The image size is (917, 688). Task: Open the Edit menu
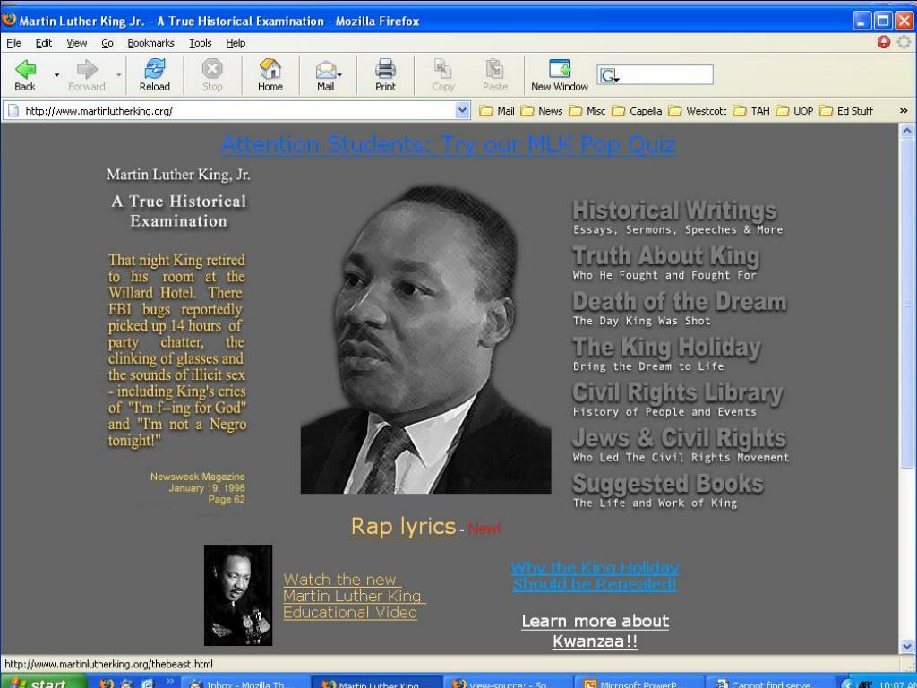pyautogui.click(x=43, y=43)
